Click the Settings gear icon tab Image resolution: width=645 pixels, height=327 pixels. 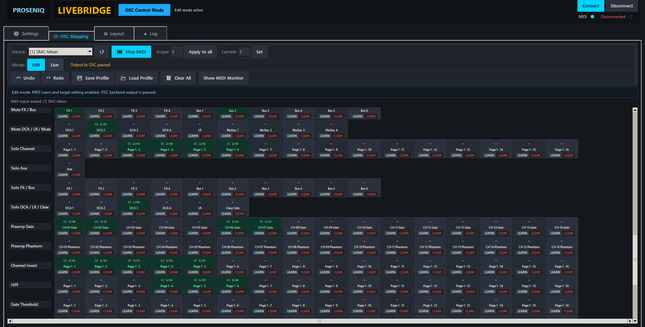16,34
